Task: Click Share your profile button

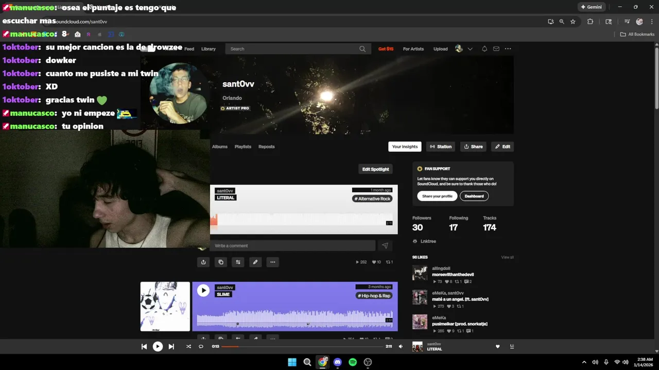Action: 437,196
